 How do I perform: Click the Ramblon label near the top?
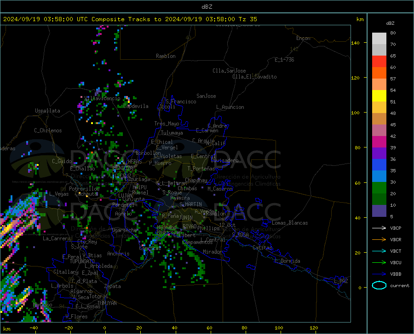[166, 56]
